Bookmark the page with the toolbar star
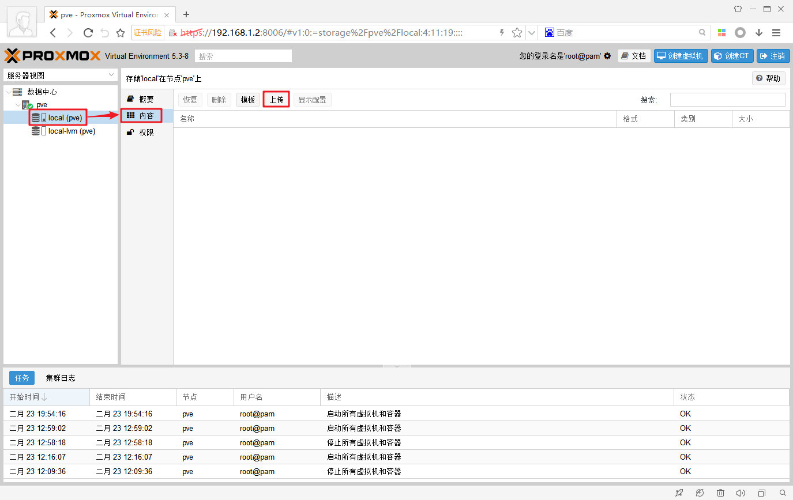793x500 pixels. [121, 33]
